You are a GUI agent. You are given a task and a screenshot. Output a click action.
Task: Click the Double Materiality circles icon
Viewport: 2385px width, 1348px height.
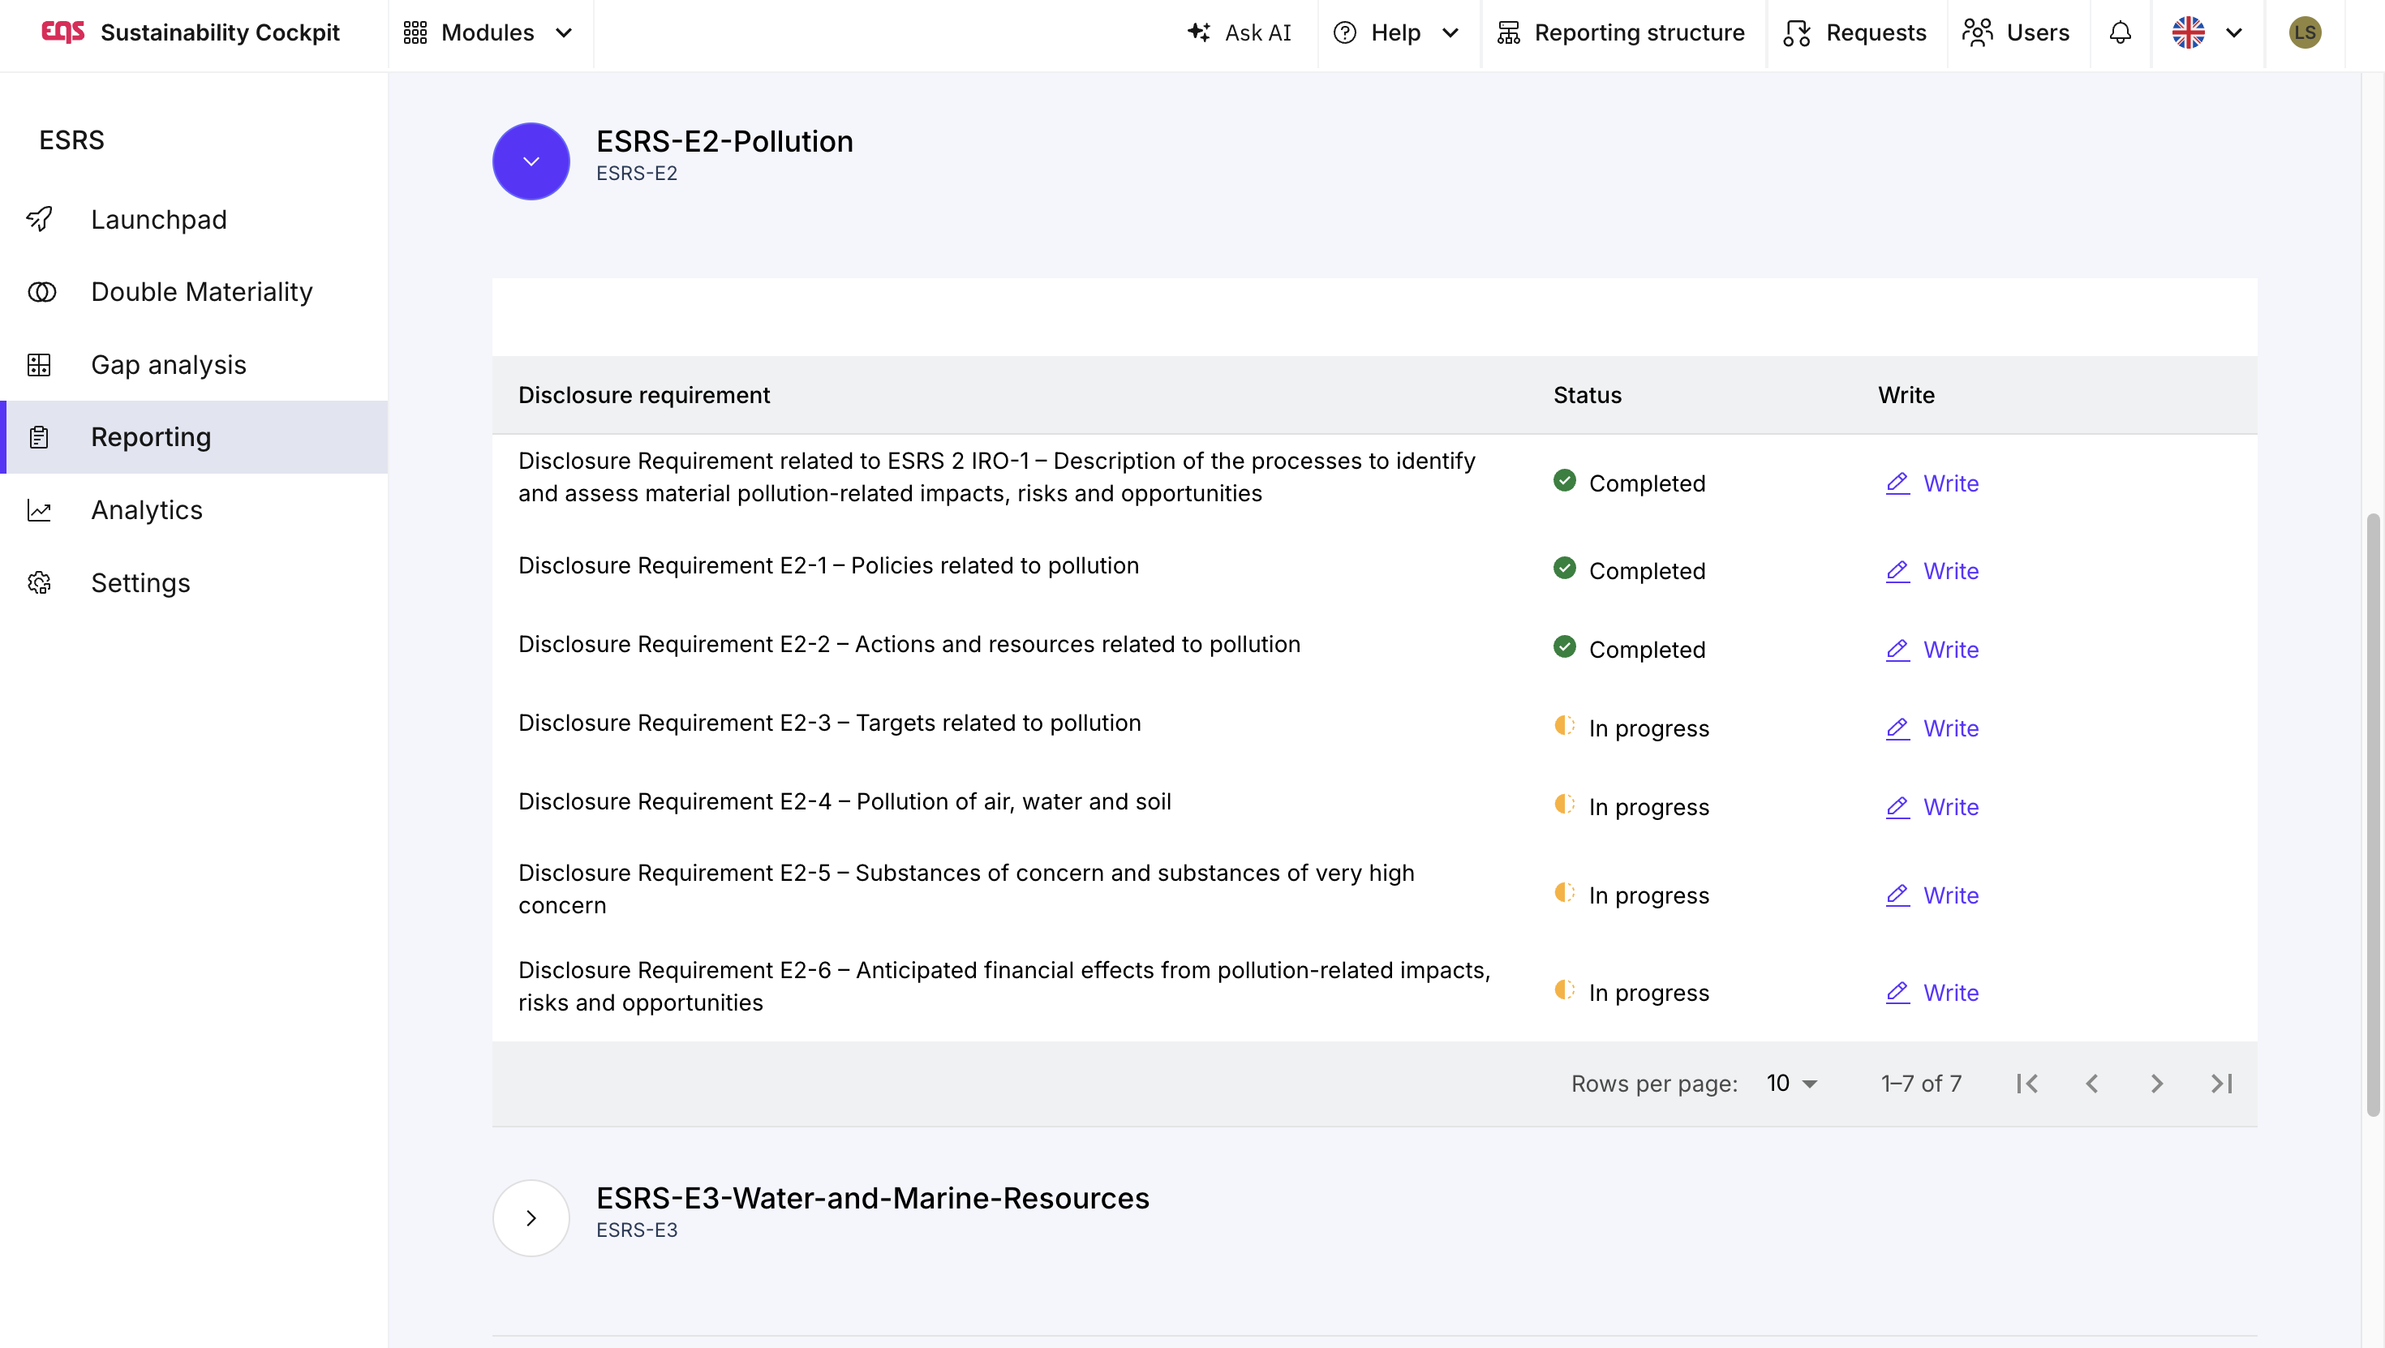(41, 292)
